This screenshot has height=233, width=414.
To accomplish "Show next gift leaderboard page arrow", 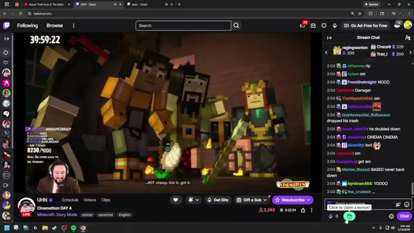I will tap(410, 52).
